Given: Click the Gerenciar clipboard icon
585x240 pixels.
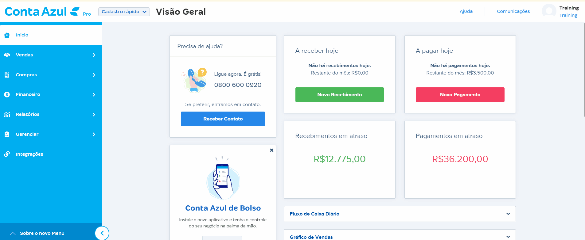Looking at the screenshot, I should tap(7, 134).
